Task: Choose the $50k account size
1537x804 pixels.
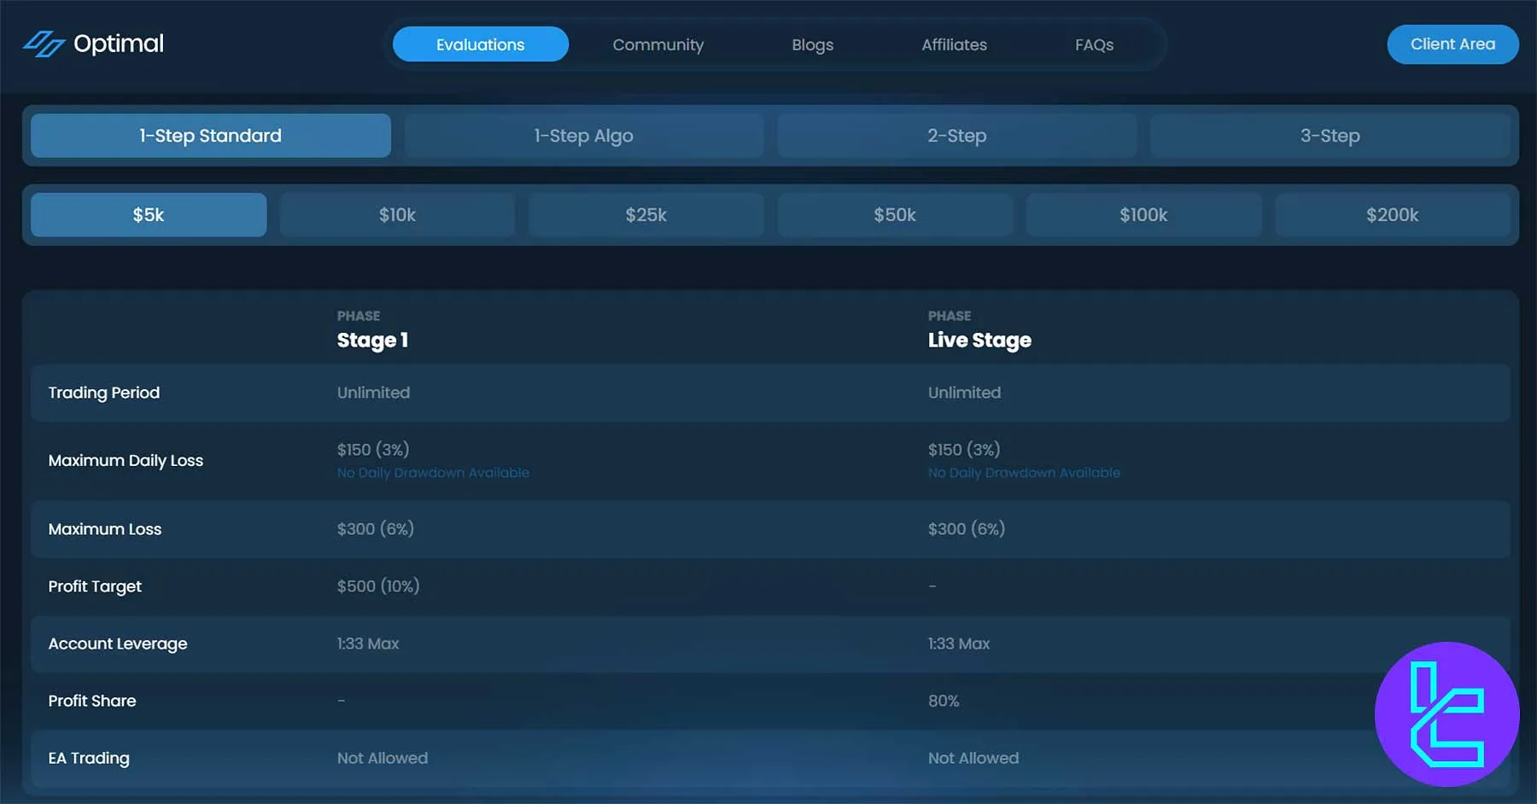Action: (894, 215)
